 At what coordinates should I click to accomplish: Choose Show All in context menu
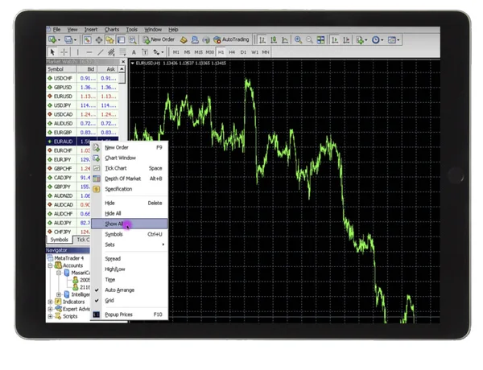click(x=130, y=224)
